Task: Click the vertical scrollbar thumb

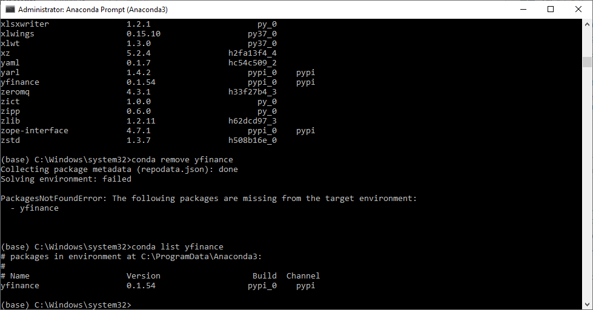Action: tap(587, 62)
